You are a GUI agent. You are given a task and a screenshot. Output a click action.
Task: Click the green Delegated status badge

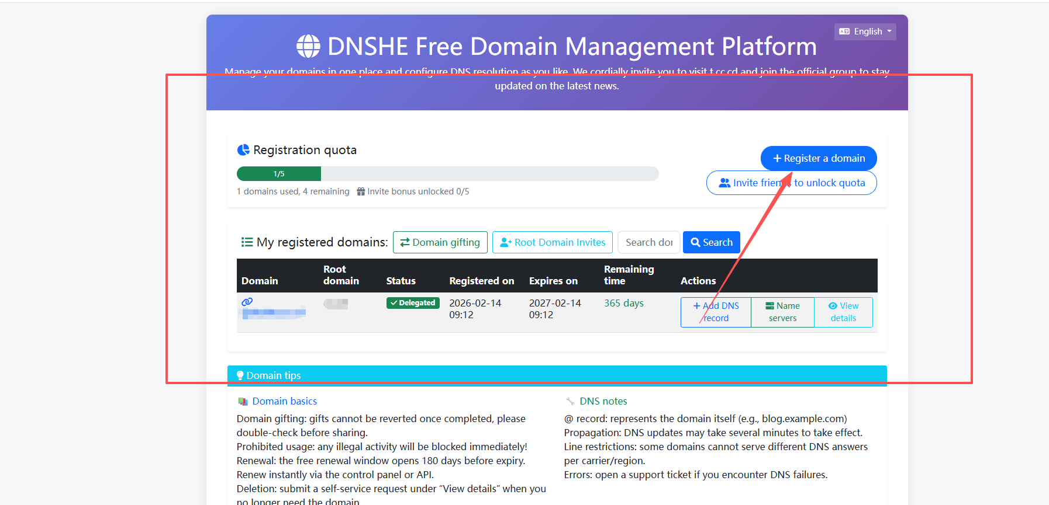tap(413, 303)
